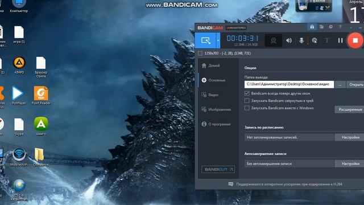Click the Нет запланированных записей field

coord(289,137)
